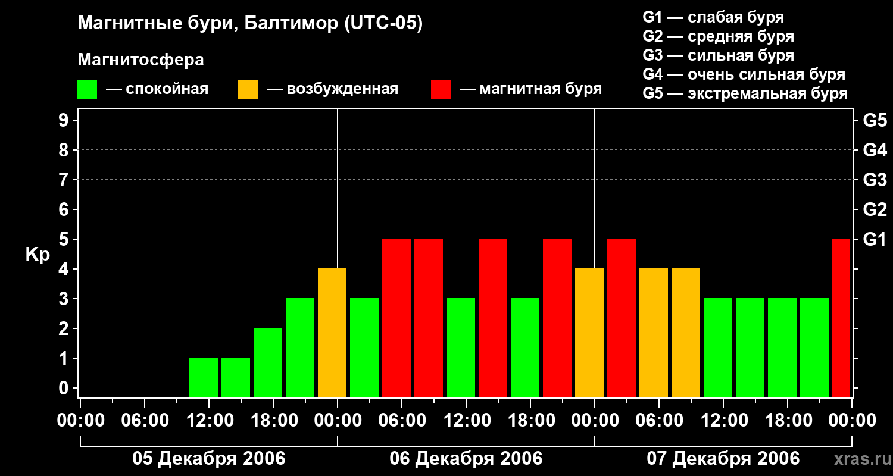Click the second green Kp 1 bar on 05 Декабря

[236, 377]
